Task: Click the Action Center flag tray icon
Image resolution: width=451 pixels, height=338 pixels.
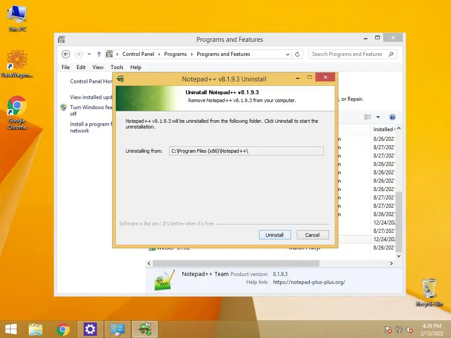Action: click(388, 329)
